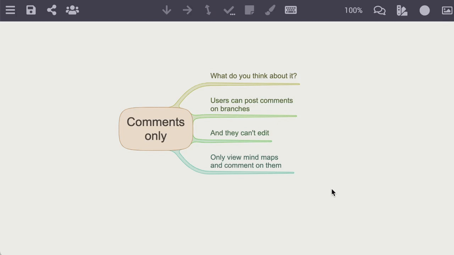Select the 'And they can't edit' branch

click(240, 133)
